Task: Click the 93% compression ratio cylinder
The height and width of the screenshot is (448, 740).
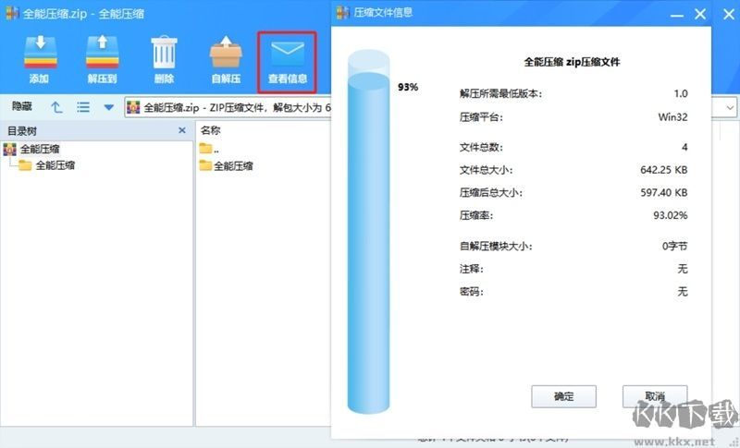Action: [368, 232]
